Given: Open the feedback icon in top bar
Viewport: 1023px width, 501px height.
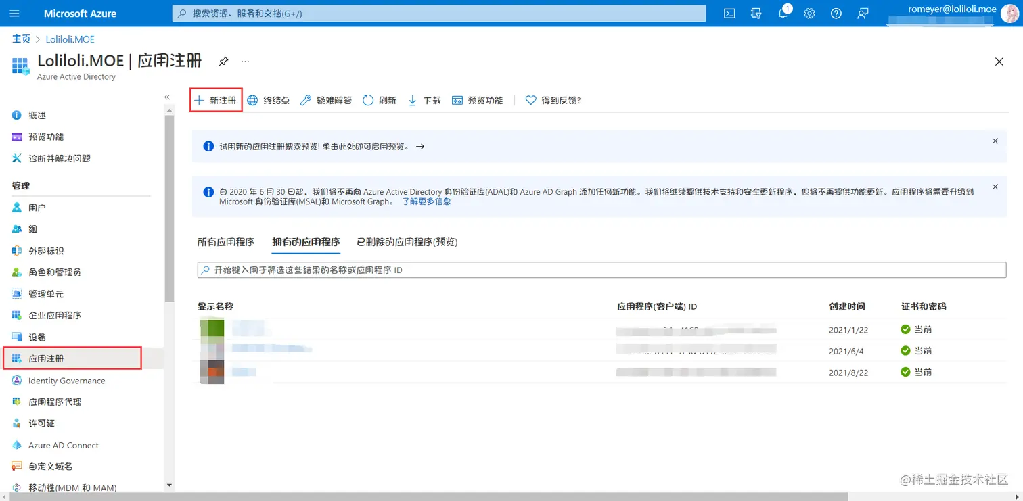Looking at the screenshot, I should [x=863, y=14].
